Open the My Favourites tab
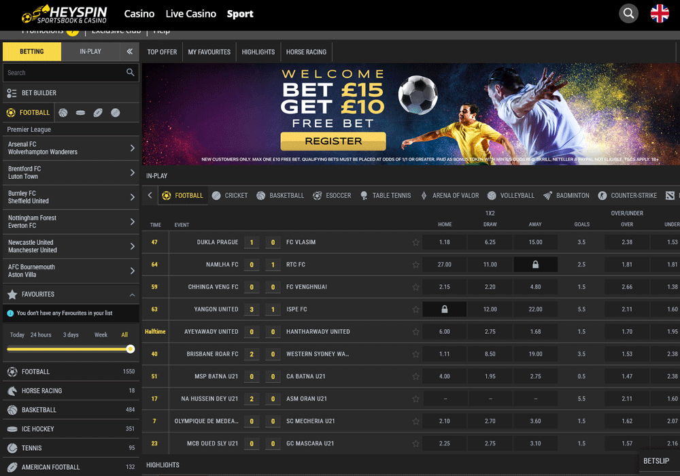680x476 pixels. pos(209,52)
